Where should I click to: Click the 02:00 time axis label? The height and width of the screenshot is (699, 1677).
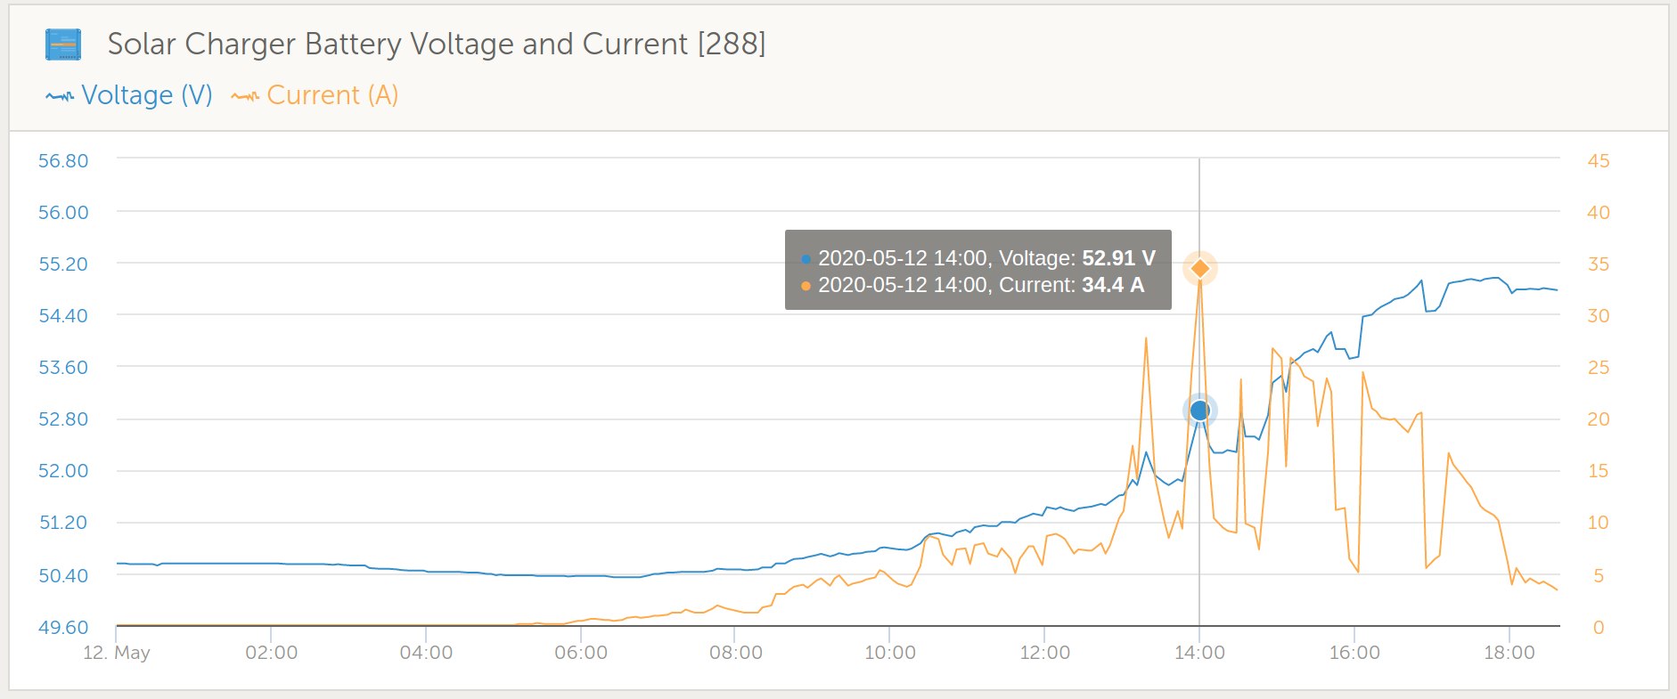tap(271, 653)
